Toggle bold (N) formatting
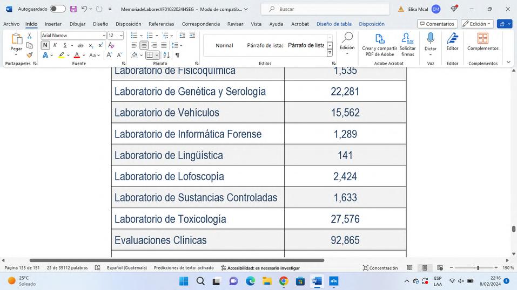The height and width of the screenshot is (290, 517). point(45,45)
